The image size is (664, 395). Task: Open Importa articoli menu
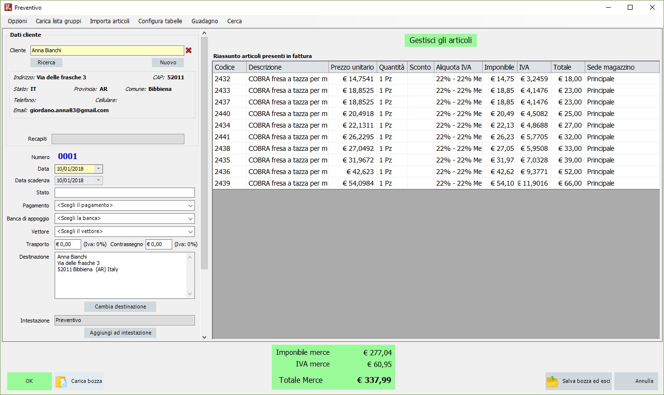[110, 21]
